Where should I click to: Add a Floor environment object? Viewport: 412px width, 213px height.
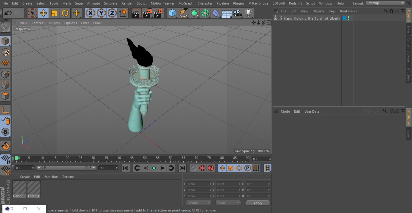[x=227, y=13]
